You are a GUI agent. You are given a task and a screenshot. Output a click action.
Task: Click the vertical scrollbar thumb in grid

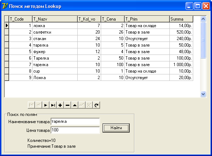[x=203, y=40]
